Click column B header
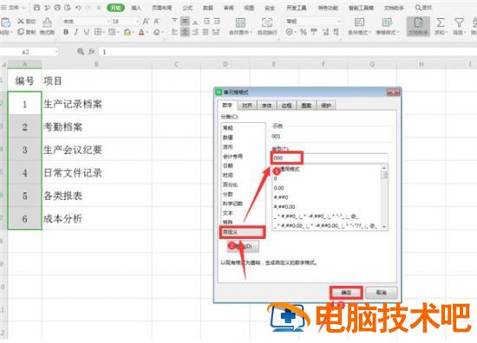 click(97, 64)
